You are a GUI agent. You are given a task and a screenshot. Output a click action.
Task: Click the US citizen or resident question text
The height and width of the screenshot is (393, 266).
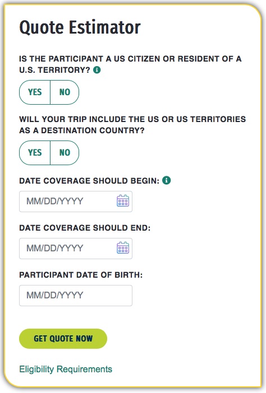coord(130,64)
